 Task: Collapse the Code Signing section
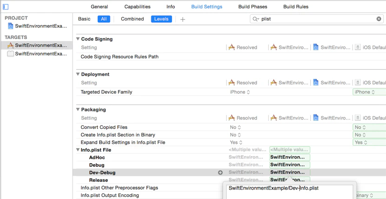[78, 39]
